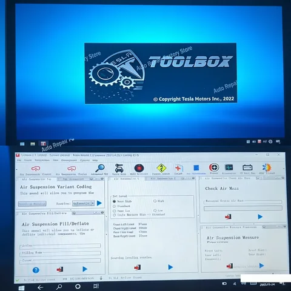Switch to second tab in the Set Level panel
291x291 pixels.
point(163,178)
